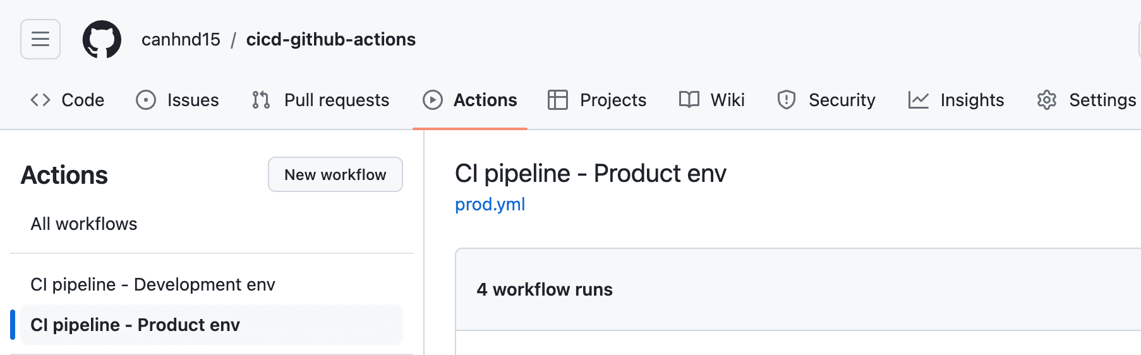
Task: Click the Issues circle-dot icon
Action: [x=146, y=100]
